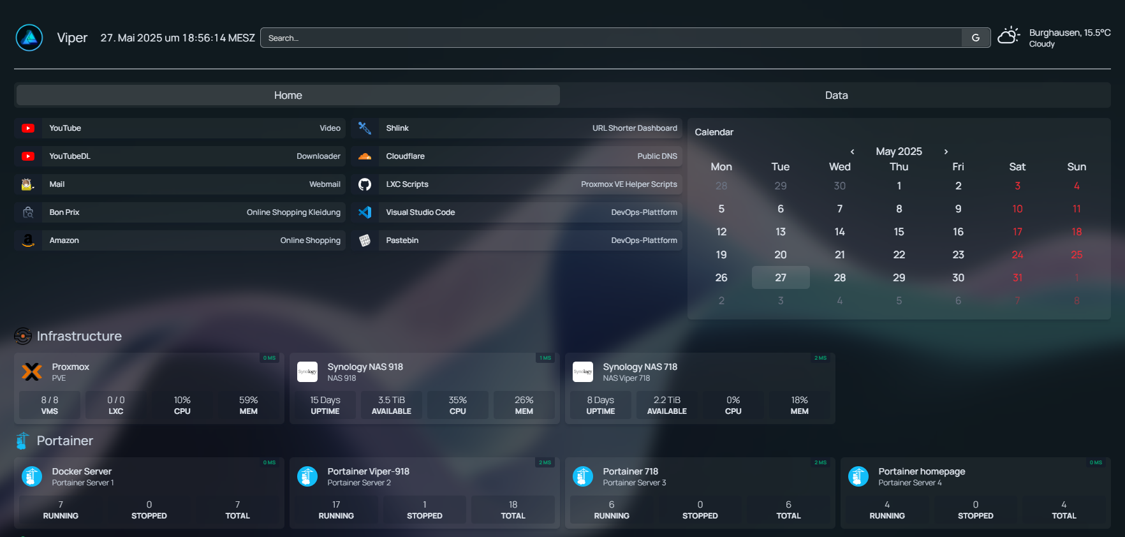Click the Visual Studio Code icon
The height and width of the screenshot is (537, 1125).
(365, 212)
